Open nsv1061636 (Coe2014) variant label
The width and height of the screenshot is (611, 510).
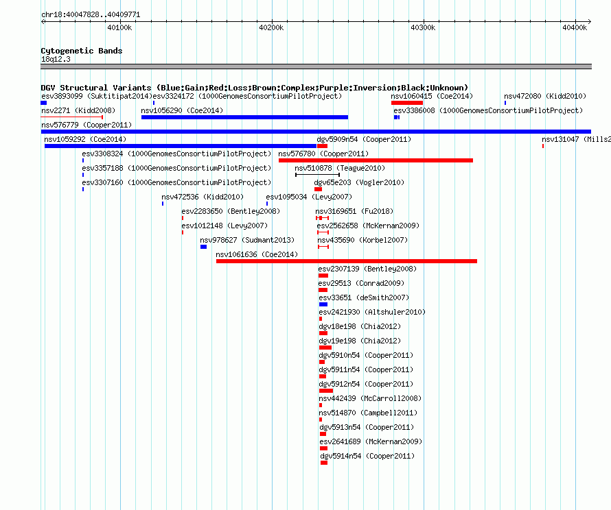pyautogui.click(x=257, y=254)
